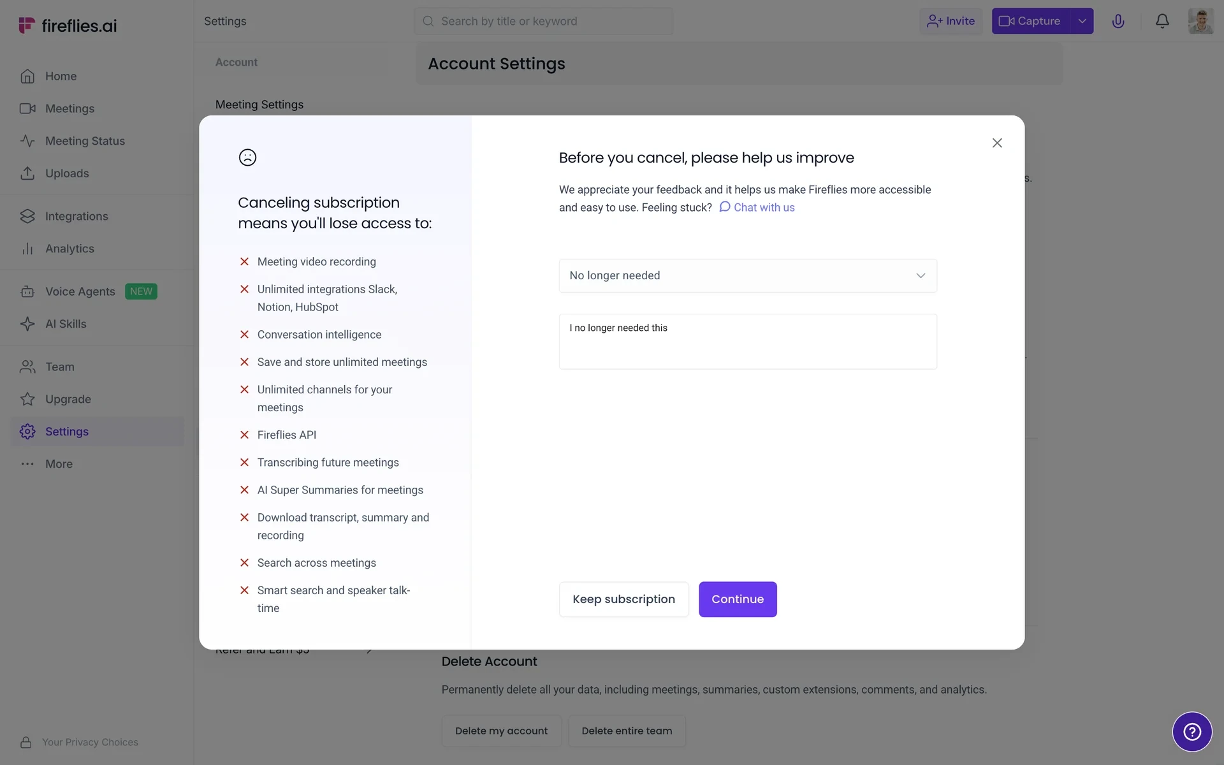Click Delete entire team button
Screen dimensions: 1224x765
627,731
